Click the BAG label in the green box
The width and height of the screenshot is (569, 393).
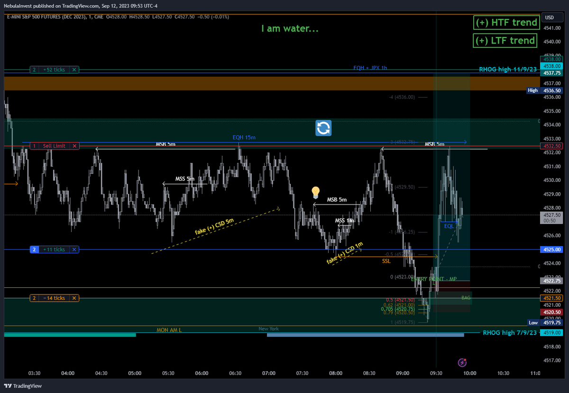click(x=466, y=298)
